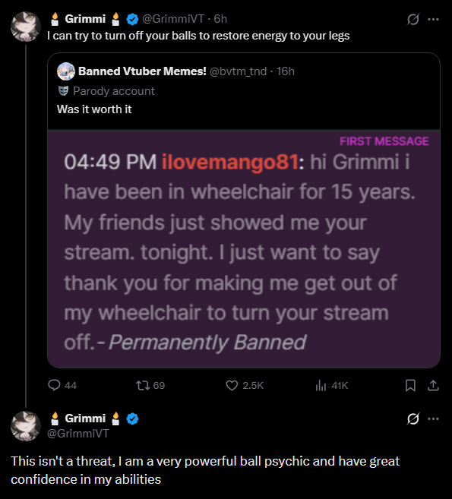Open the Banned Vtuber Memes! account name

(x=142, y=71)
